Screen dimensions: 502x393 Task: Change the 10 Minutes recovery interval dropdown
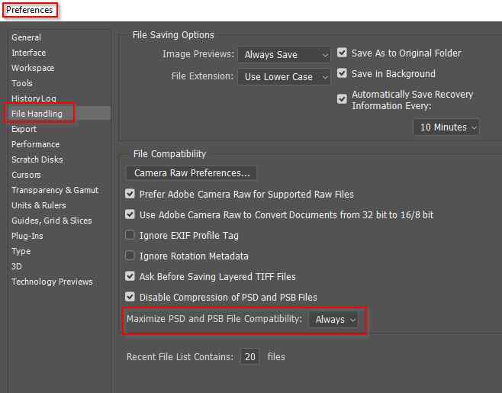coord(446,127)
